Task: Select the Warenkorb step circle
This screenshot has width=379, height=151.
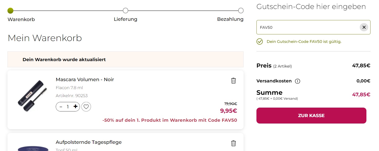Action: click(x=10, y=11)
